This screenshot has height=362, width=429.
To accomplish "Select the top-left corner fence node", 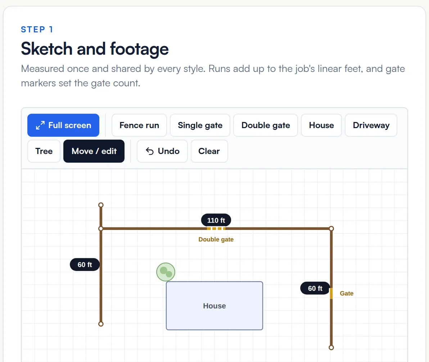I will pyautogui.click(x=101, y=228).
